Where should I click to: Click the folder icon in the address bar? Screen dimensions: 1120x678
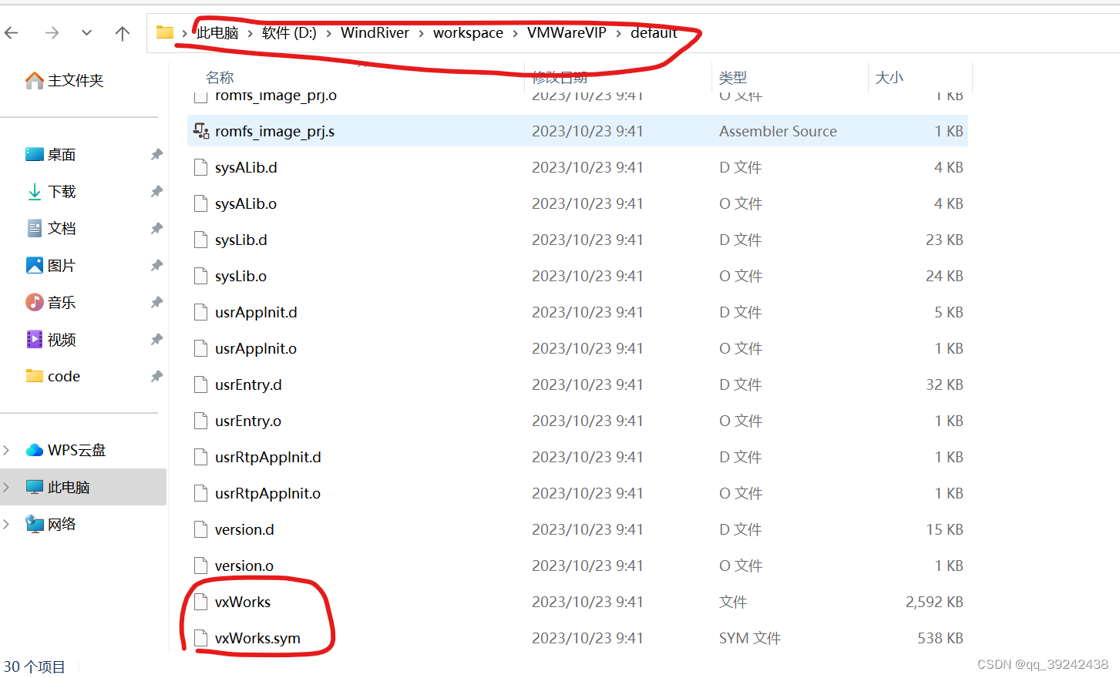(x=164, y=32)
